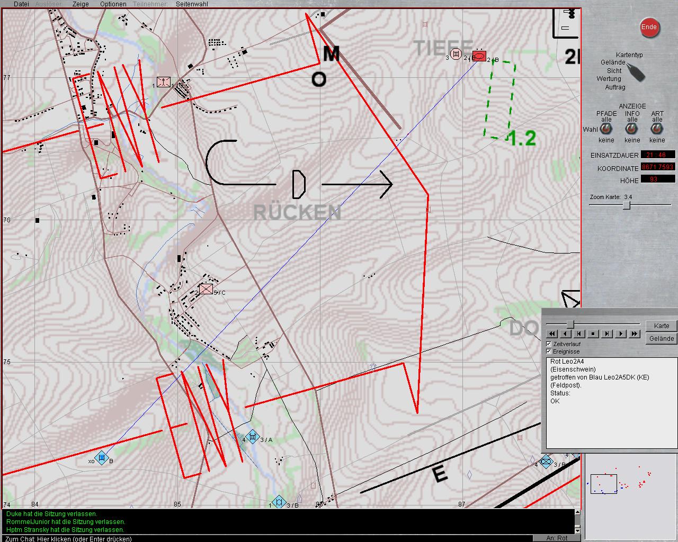Open the Datei menu
The image size is (678, 542).
pyautogui.click(x=21, y=4)
